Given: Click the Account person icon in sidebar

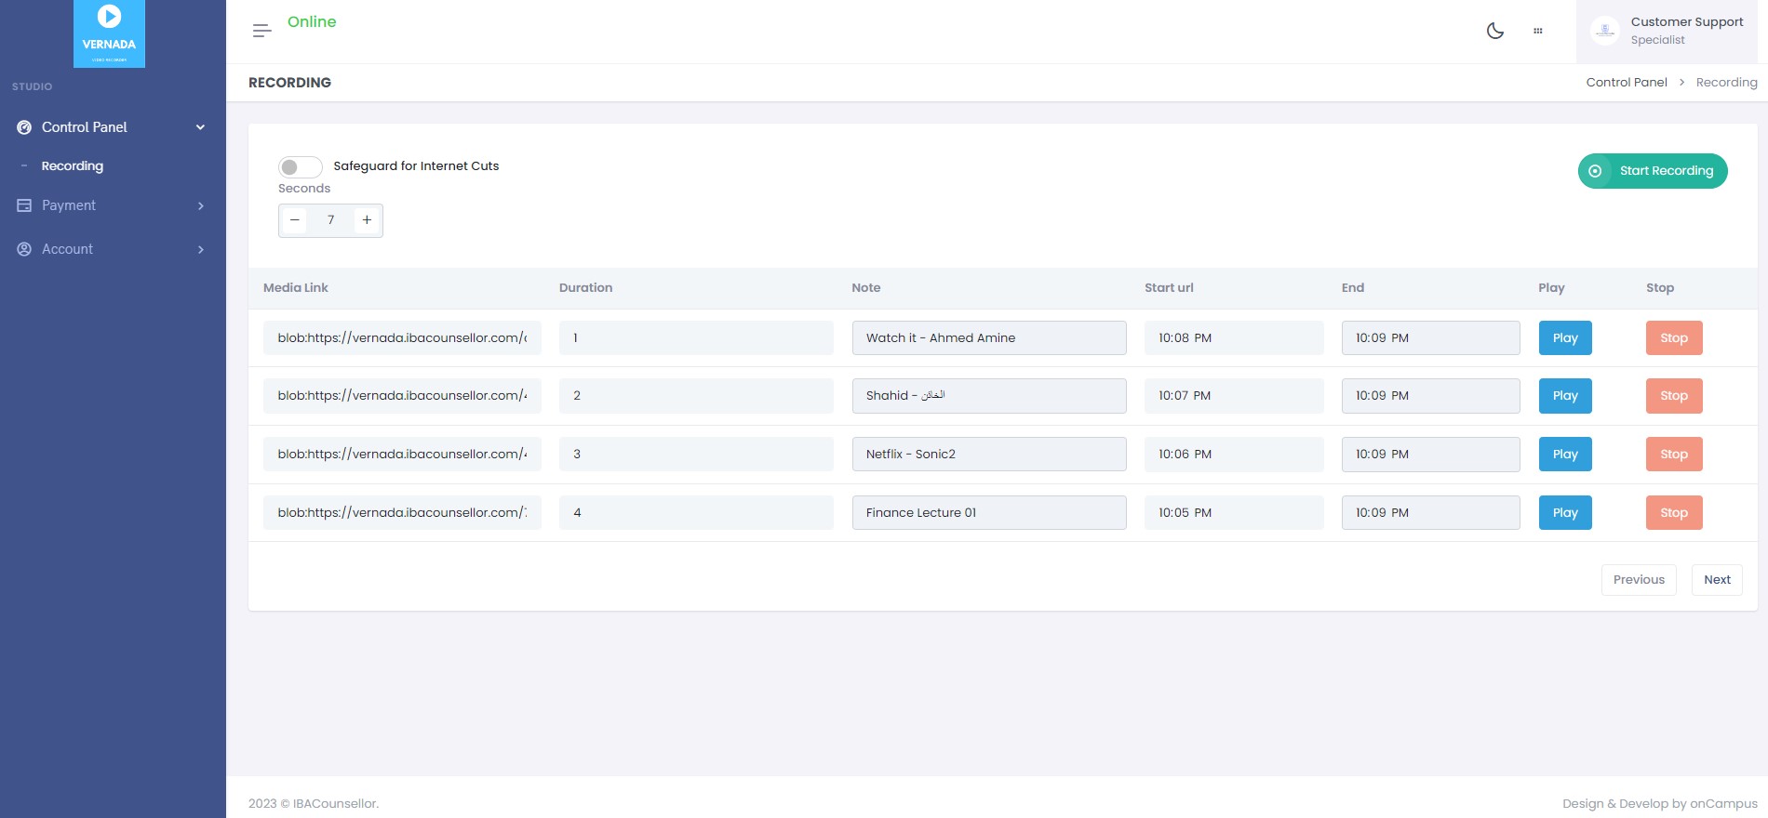Looking at the screenshot, I should click(24, 249).
